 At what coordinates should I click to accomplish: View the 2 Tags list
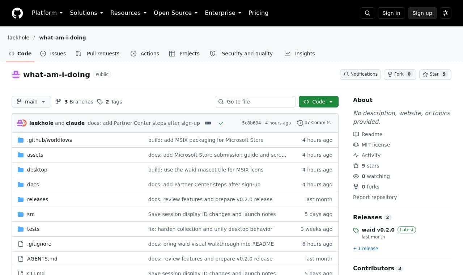[110, 102]
